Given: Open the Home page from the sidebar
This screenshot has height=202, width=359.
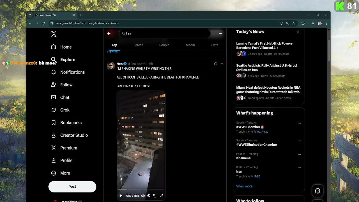Looking at the screenshot, I should (x=61, y=47).
